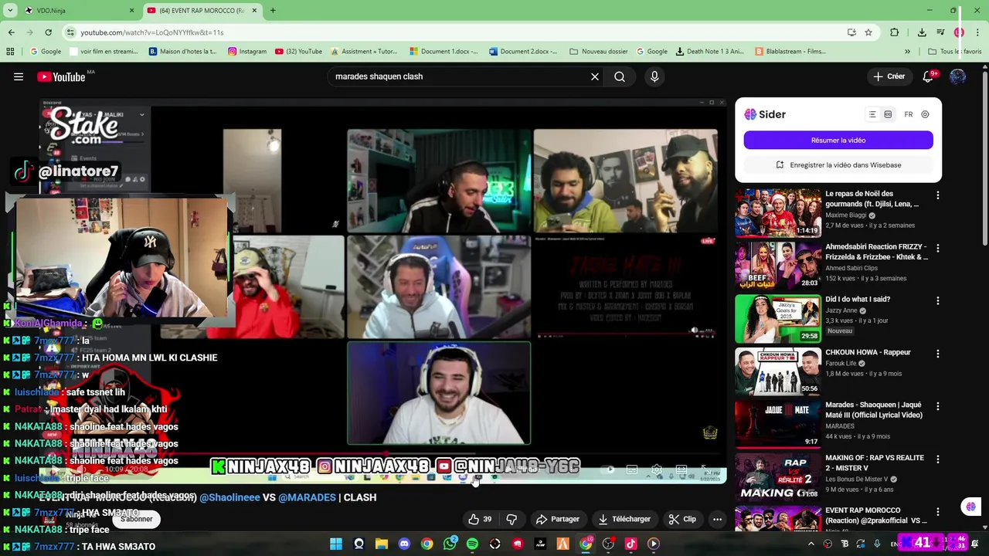The height and width of the screenshot is (556, 989).
Task: Click the address bar URL field
Action: tap(456, 32)
